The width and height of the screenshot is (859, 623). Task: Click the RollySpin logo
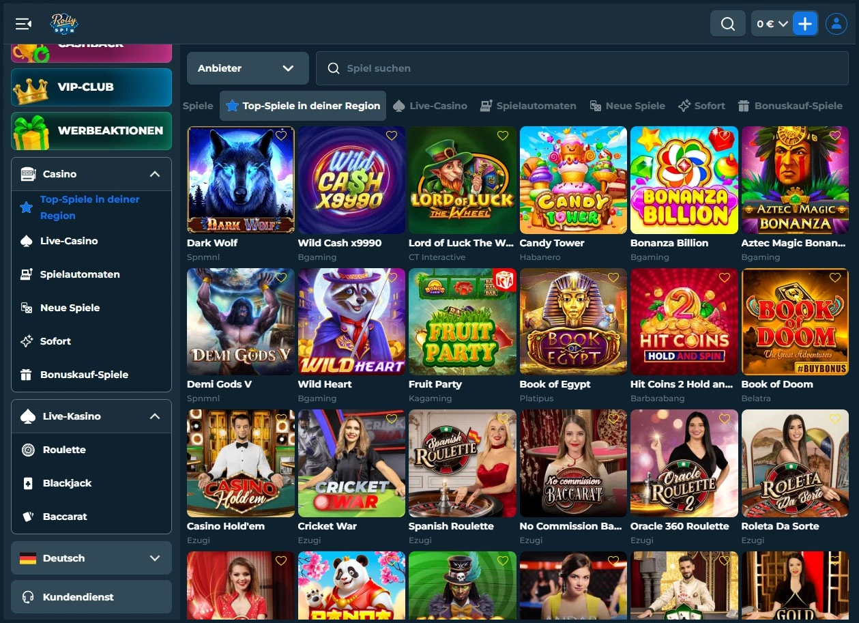pyautogui.click(x=63, y=23)
